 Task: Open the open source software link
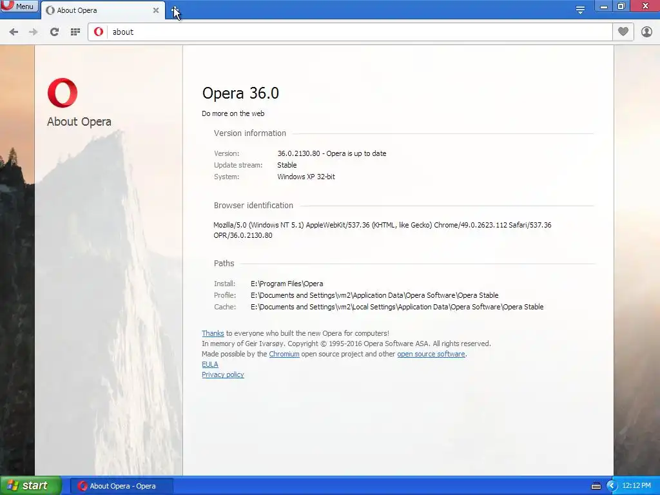point(431,354)
